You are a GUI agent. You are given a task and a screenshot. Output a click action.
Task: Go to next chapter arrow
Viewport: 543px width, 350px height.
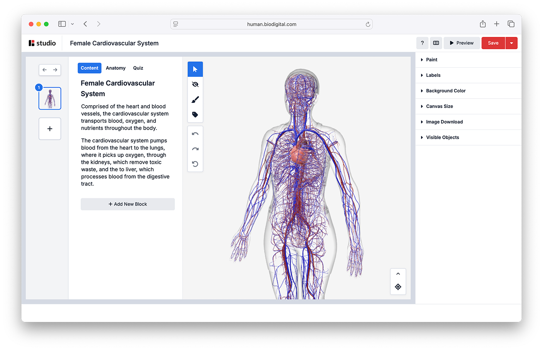[x=55, y=70]
